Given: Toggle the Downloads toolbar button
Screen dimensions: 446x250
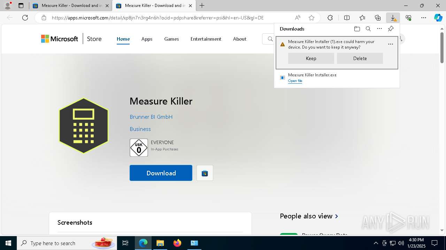Looking at the screenshot, I should 393,18.
